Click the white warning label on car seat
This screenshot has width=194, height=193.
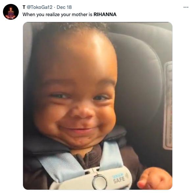tap(168, 106)
